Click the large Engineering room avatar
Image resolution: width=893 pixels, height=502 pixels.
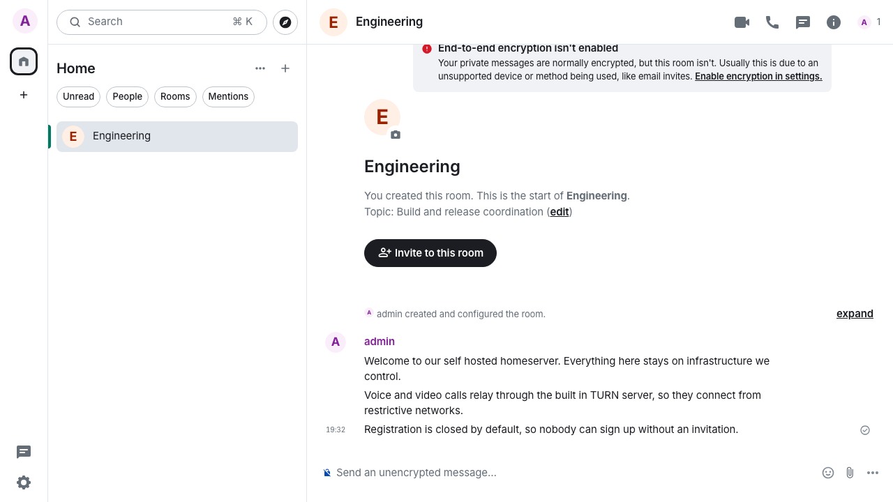[x=382, y=117]
